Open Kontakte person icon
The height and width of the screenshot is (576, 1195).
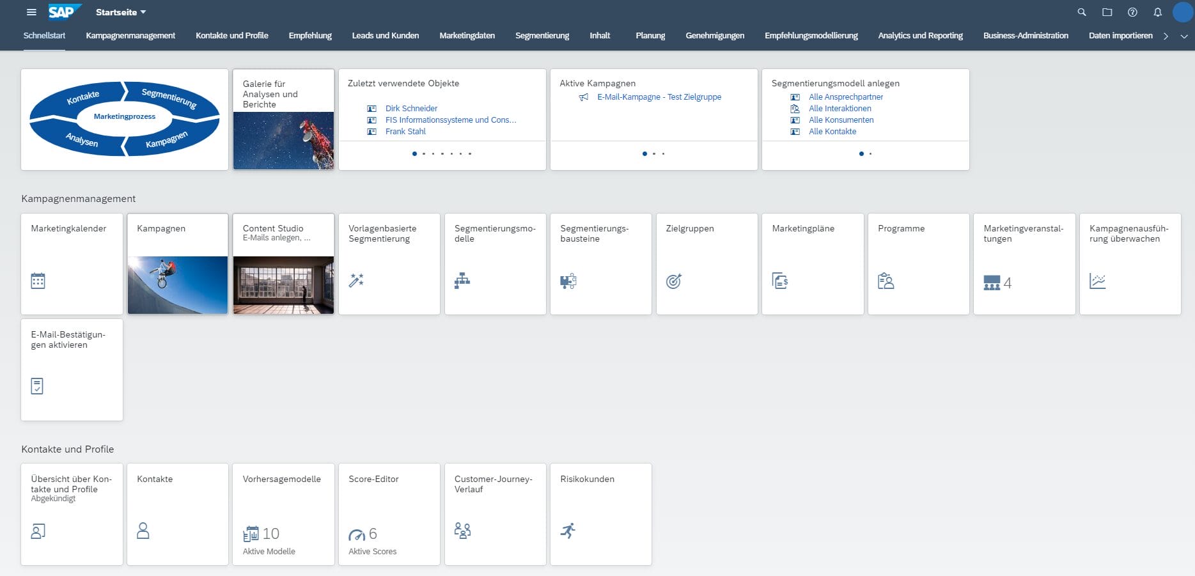pyautogui.click(x=143, y=531)
